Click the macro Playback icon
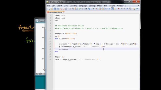 [x=125, y=9]
